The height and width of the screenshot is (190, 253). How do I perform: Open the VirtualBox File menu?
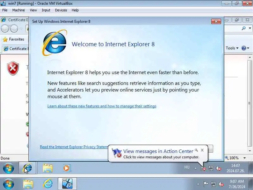tap(5, 10)
